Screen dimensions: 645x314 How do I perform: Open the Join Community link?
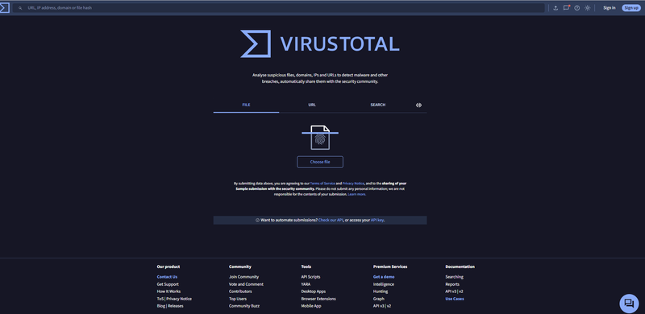tap(244, 277)
